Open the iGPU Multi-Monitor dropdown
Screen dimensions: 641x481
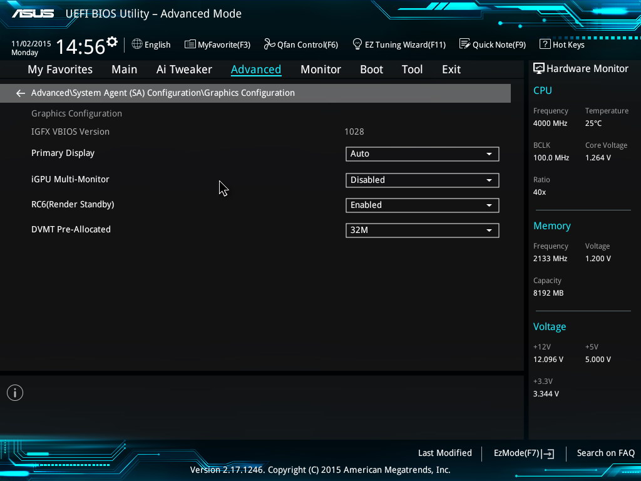(x=423, y=180)
